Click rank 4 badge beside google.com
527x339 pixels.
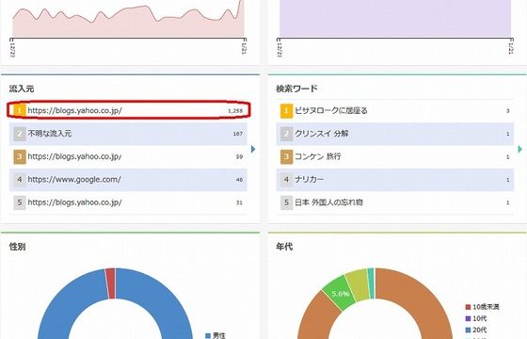click(20, 179)
